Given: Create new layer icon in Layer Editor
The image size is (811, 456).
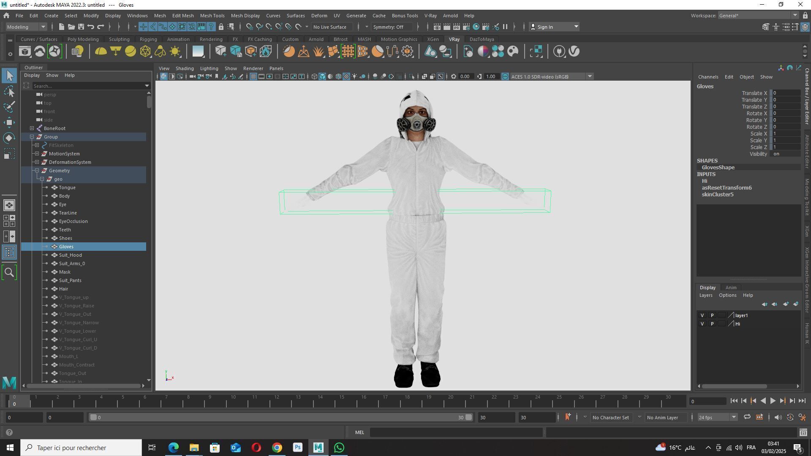Looking at the screenshot, I should 786,304.
